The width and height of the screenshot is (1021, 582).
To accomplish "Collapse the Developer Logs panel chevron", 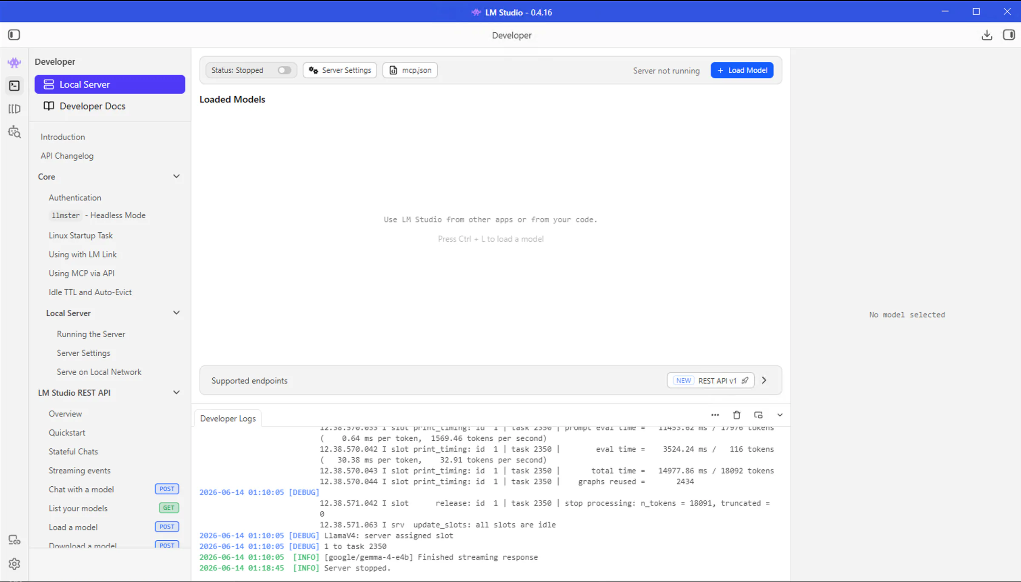I will point(780,415).
